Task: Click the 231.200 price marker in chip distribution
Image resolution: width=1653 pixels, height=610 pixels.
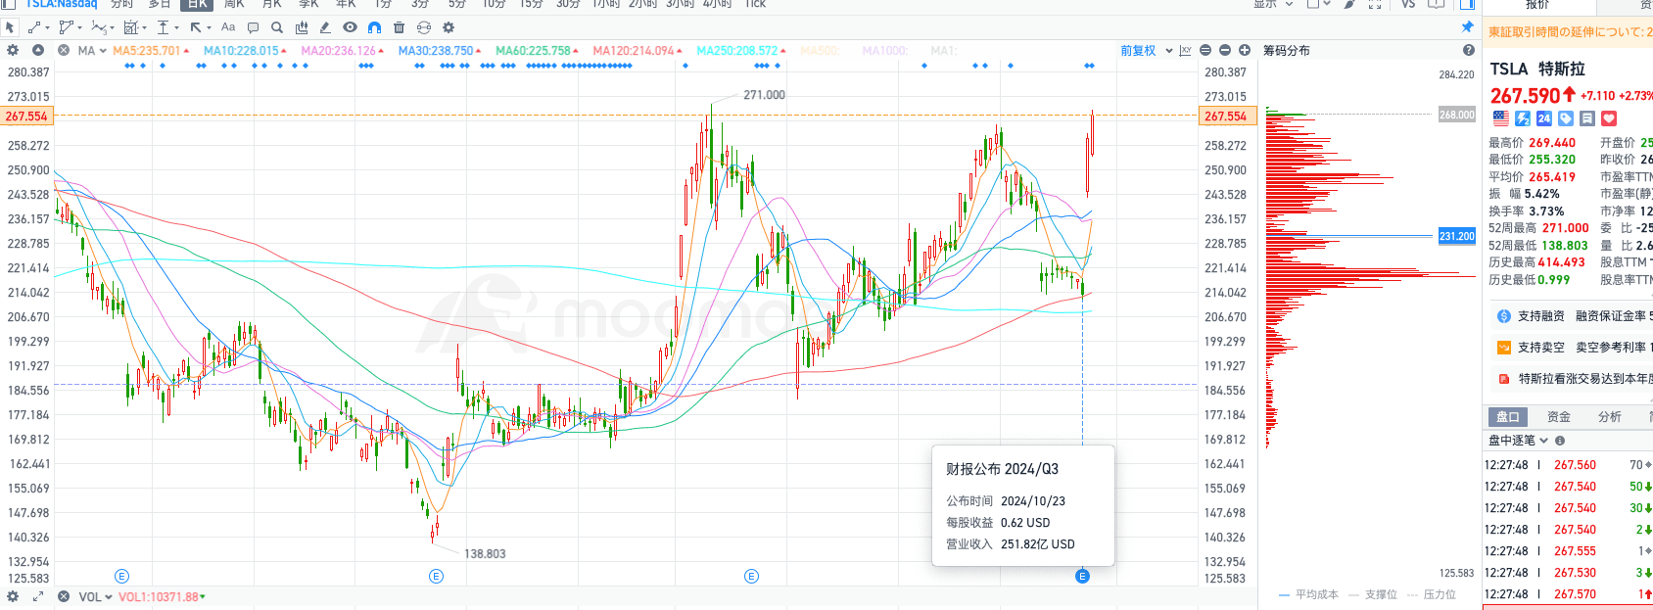Action: point(1456,236)
